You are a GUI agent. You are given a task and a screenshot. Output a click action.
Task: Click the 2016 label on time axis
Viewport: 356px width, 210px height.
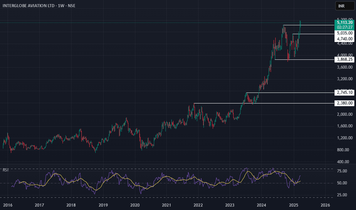click(8, 205)
